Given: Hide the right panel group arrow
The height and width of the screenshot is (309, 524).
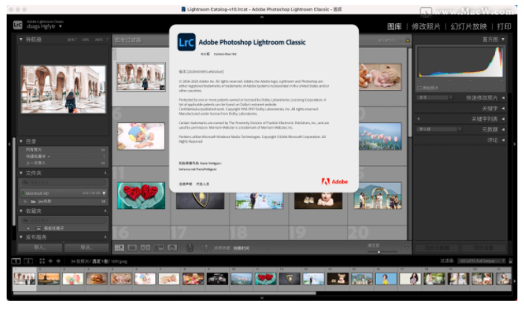Looking at the screenshot, I should point(515,144).
